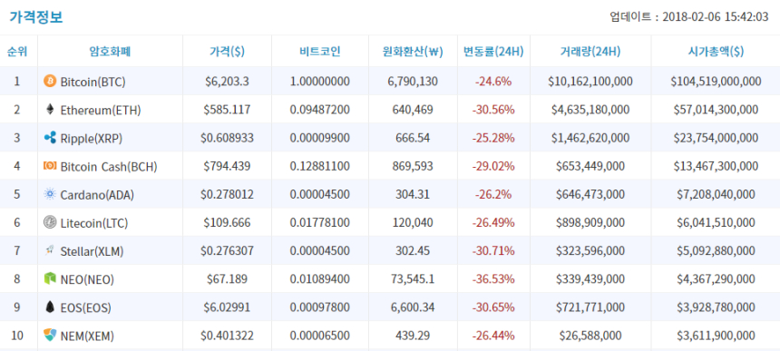
Task: Click Ethereum BTC ratio 0.09487200
Action: pos(320,110)
